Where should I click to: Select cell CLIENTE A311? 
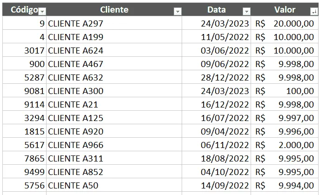114,158
